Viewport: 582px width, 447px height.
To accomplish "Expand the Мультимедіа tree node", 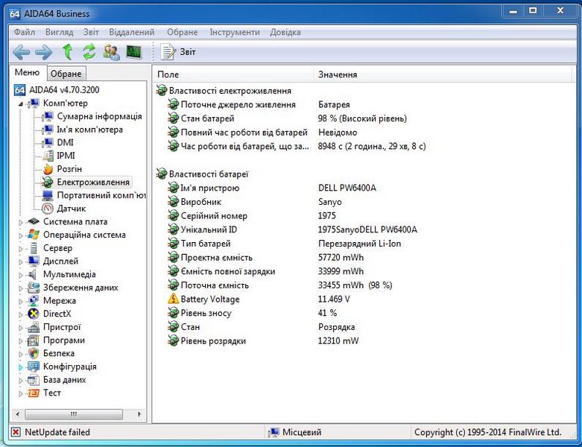I will 21,274.
